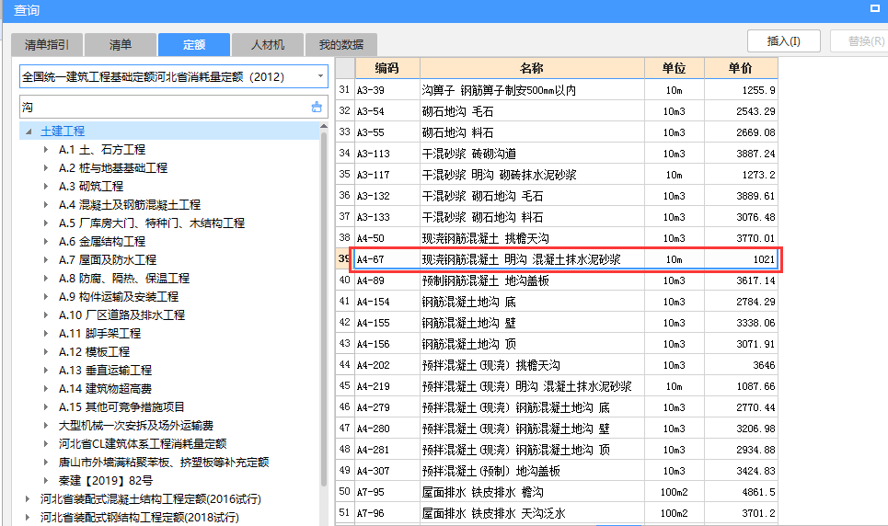Click the 单位 column header

pos(674,69)
